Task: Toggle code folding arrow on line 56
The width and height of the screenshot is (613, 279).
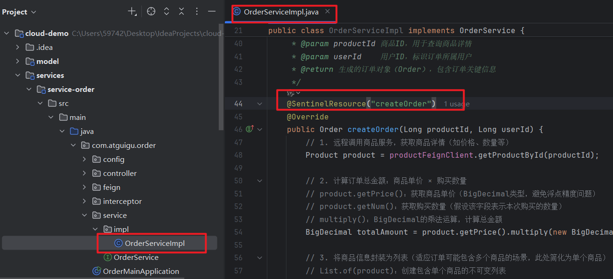Action: [x=260, y=258]
